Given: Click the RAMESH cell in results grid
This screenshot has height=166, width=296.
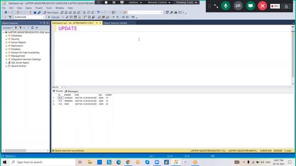Looking at the screenshot, I should (68, 101).
